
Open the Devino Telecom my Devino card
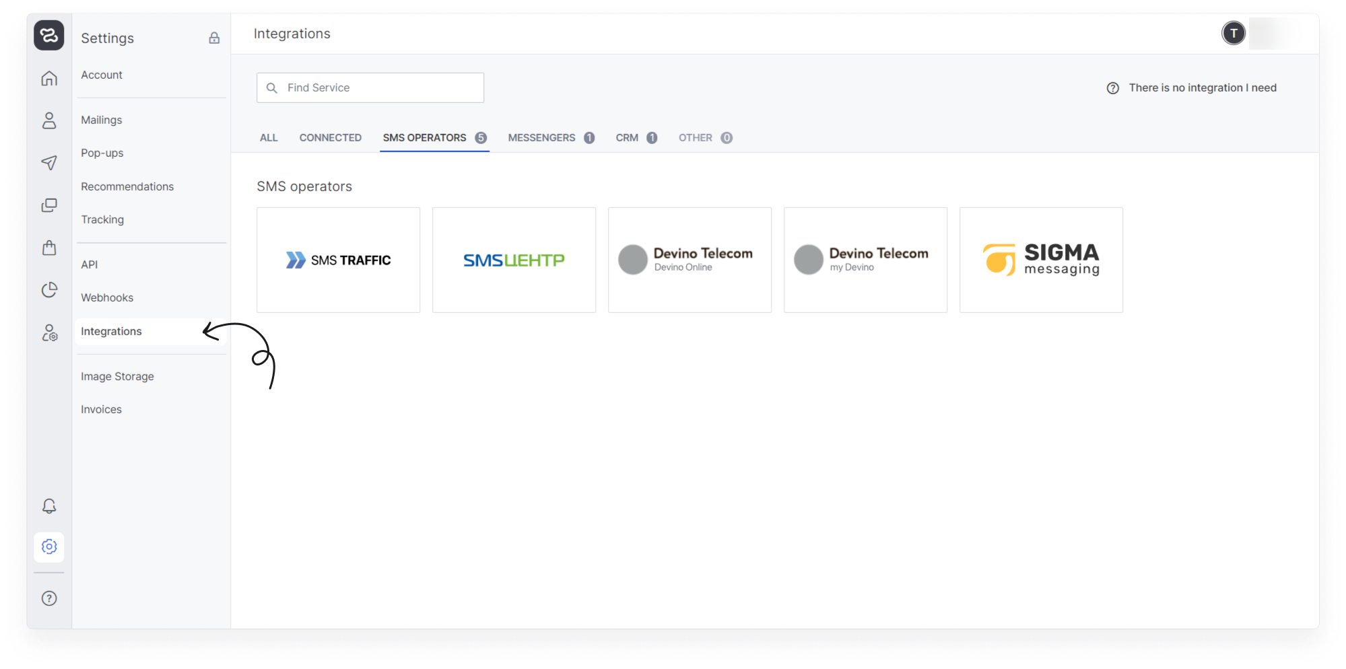pos(866,260)
